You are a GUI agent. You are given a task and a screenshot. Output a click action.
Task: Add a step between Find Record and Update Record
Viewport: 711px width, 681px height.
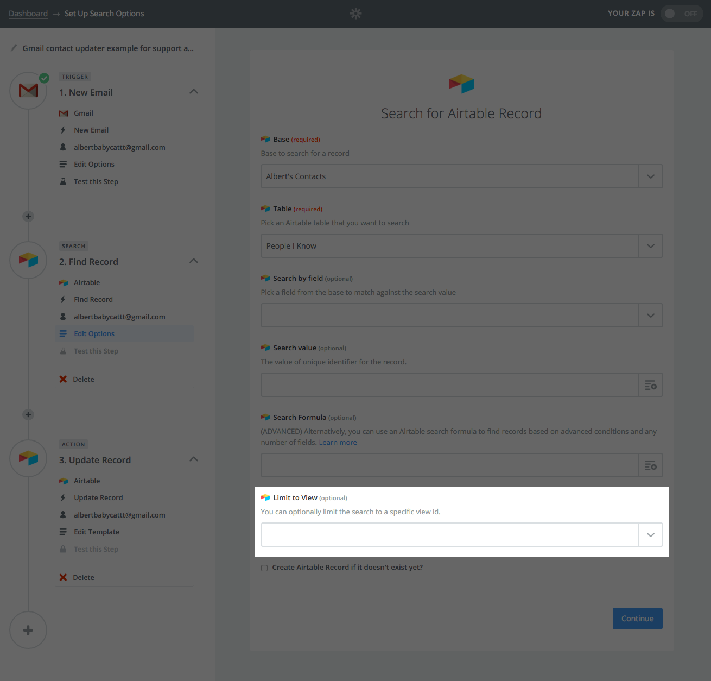(28, 414)
